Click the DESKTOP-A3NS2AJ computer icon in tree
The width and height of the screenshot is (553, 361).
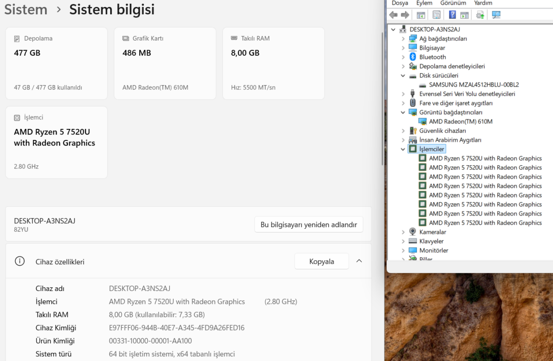point(403,29)
